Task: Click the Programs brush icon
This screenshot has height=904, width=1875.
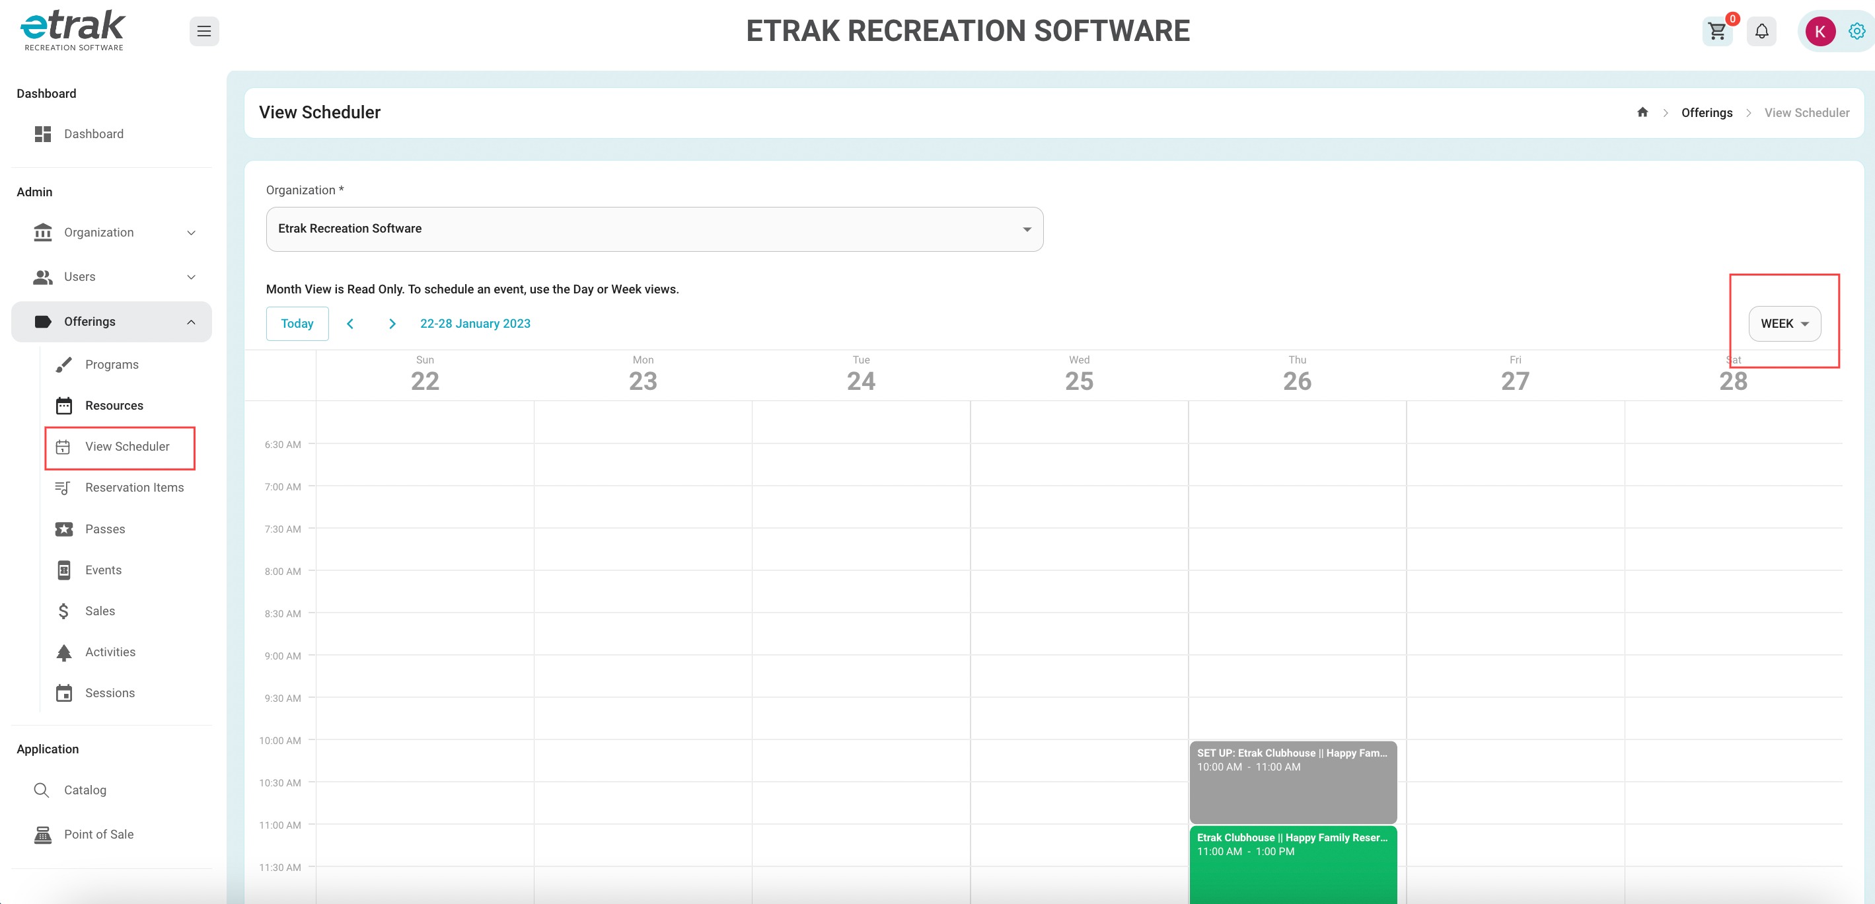Action: (x=64, y=364)
